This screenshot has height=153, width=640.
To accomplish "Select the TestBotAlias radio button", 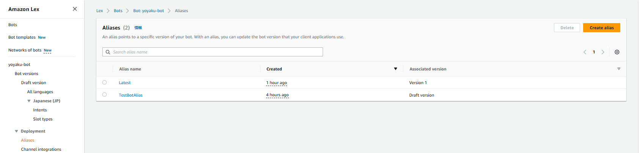I will tap(105, 95).
